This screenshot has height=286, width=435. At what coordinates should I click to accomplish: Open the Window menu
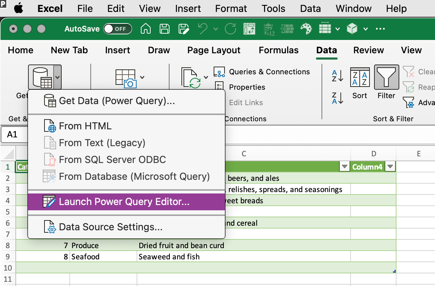[x=354, y=8]
